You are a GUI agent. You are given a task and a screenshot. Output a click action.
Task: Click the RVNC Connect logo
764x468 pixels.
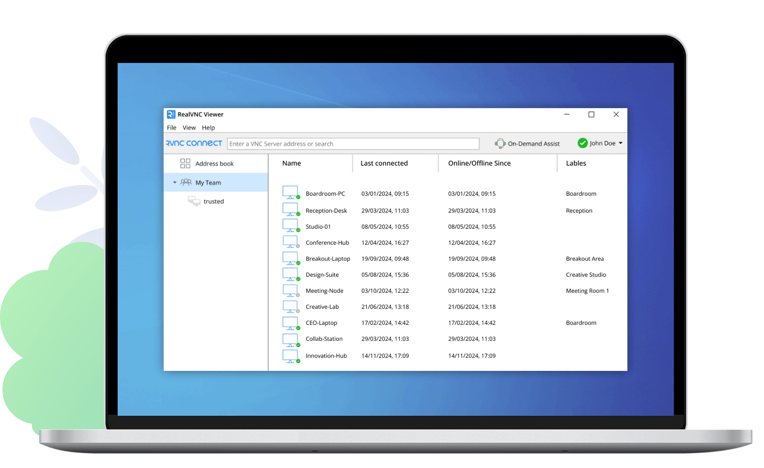pos(194,143)
